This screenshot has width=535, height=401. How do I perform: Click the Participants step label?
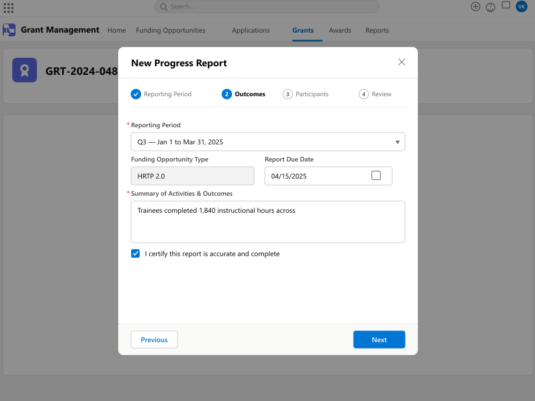(x=312, y=94)
